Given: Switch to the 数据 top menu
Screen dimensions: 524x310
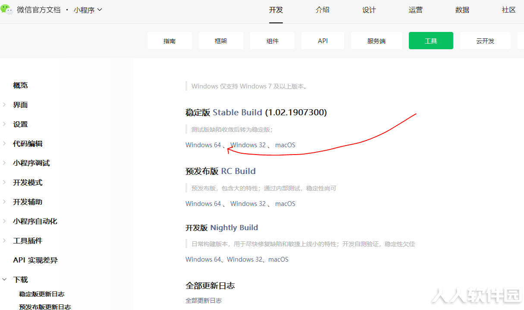Looking at the screenshot, I should coord(462,9).
